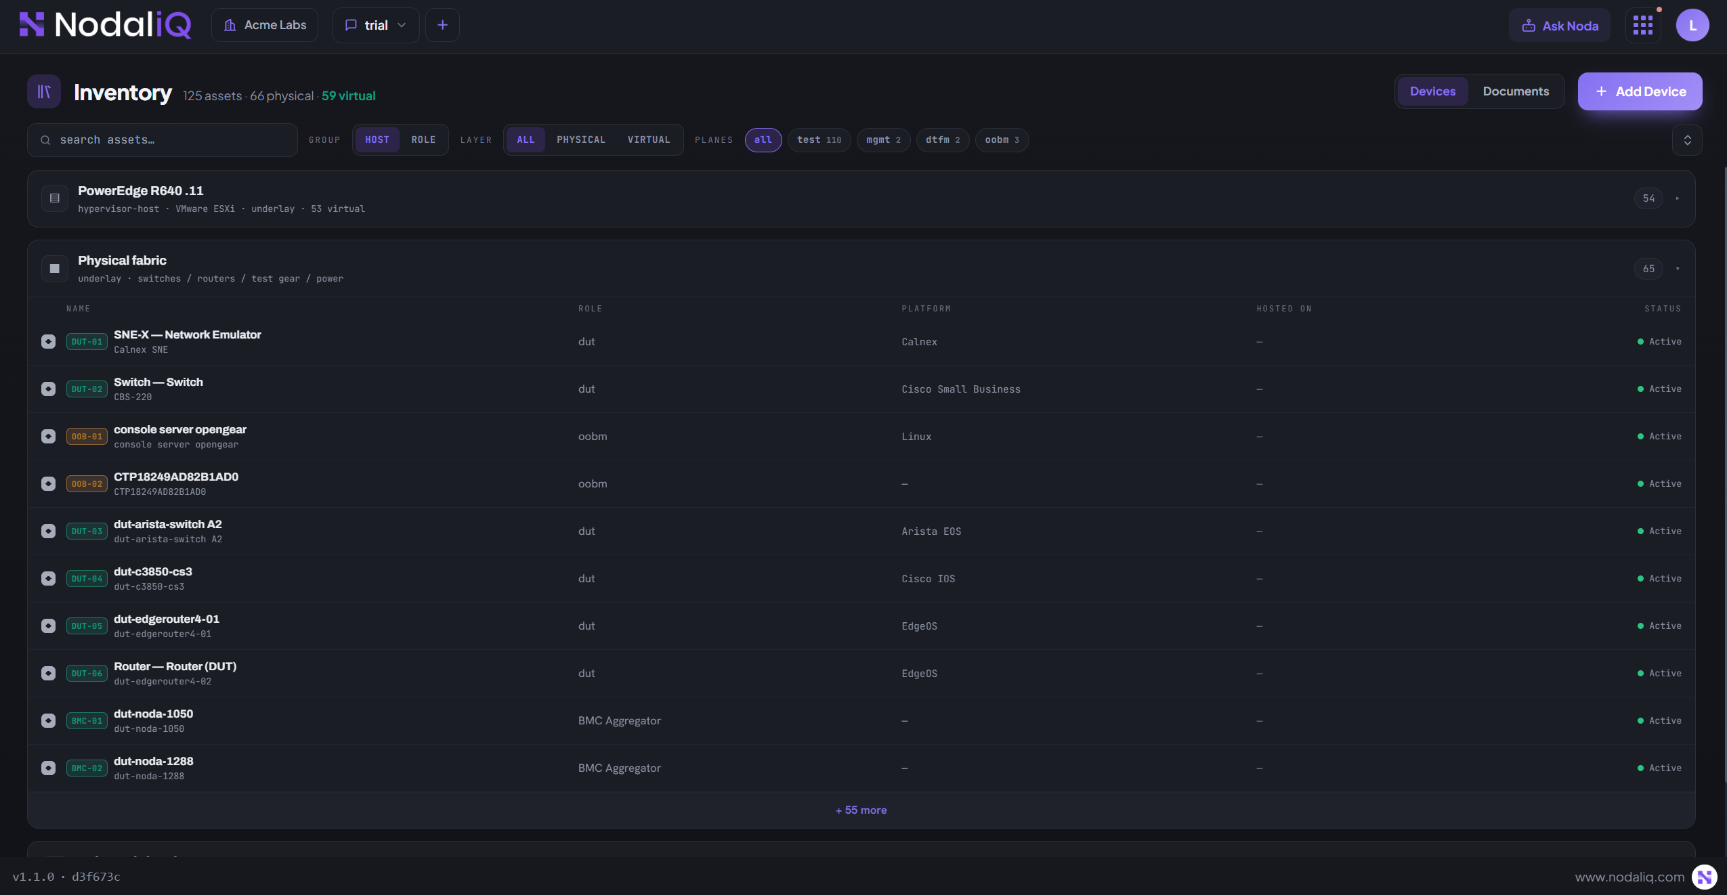Click the Add Device button
This screenshot has width=1727, height=895.
tap(1640, 91)
